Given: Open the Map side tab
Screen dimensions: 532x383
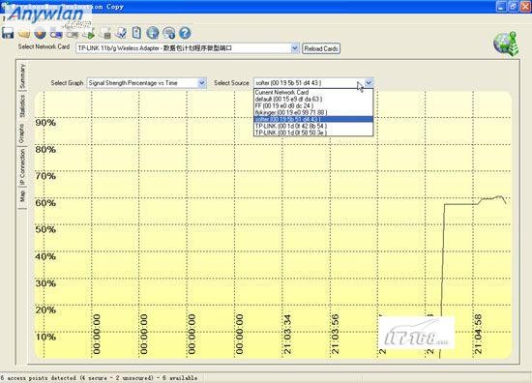Looking at the screenshot, I should (x=22, y=196).
